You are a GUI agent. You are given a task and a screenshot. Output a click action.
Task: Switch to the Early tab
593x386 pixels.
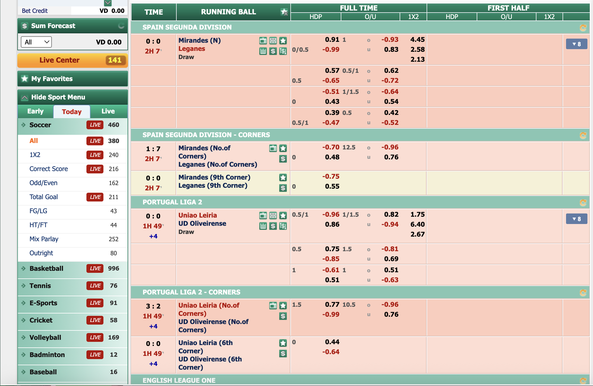pos(35,111)
